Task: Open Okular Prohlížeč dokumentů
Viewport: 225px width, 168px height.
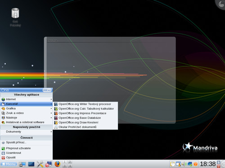Action: pyautogui.click(x=85, y=127)
